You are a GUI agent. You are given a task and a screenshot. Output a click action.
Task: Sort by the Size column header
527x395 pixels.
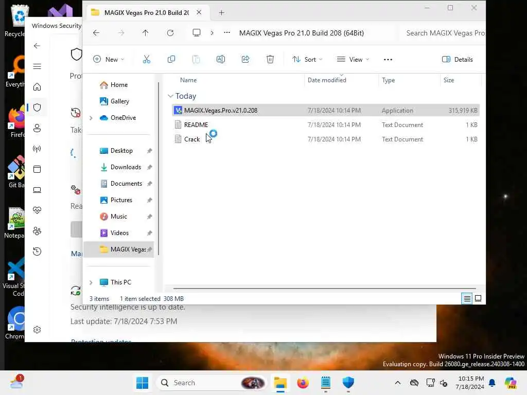(449, 80)
